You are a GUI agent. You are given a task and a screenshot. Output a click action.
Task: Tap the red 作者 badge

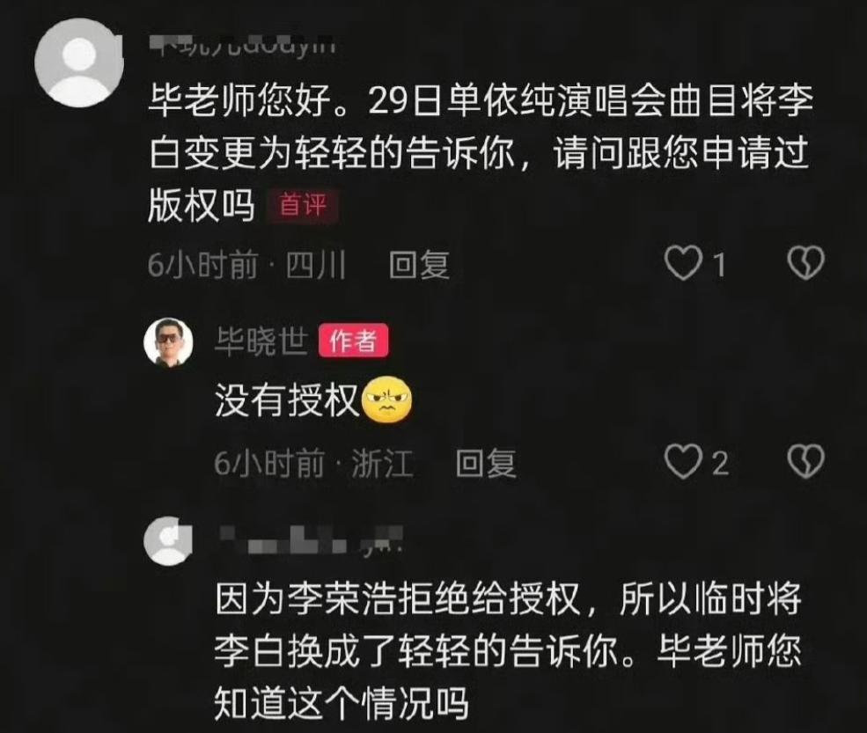pos(353,341)
